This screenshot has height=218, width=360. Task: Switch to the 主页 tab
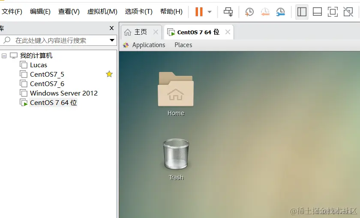(141, 32)
